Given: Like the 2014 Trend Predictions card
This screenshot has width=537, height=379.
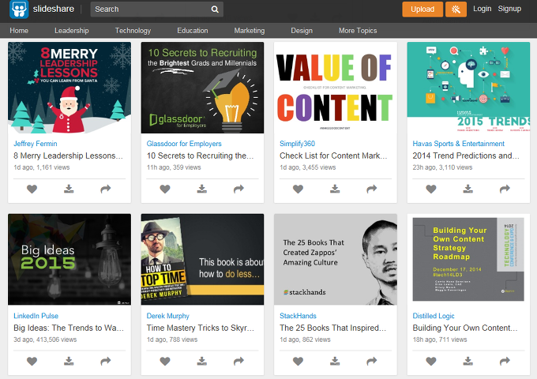Looking at the screenshot, I should coord(431,189).
